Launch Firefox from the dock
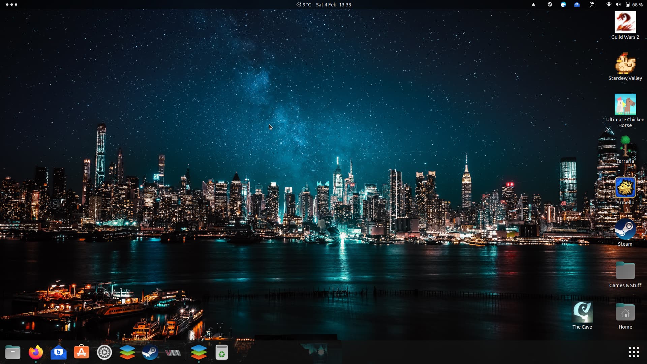The width and height of the screenshot is (647, 364). pyautogui.click(x=36, y=353)
